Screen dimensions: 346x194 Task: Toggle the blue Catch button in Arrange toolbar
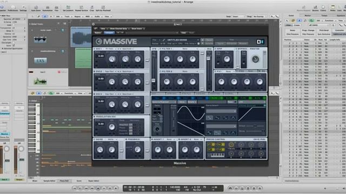pyautogui.click(x=45, y=17)
